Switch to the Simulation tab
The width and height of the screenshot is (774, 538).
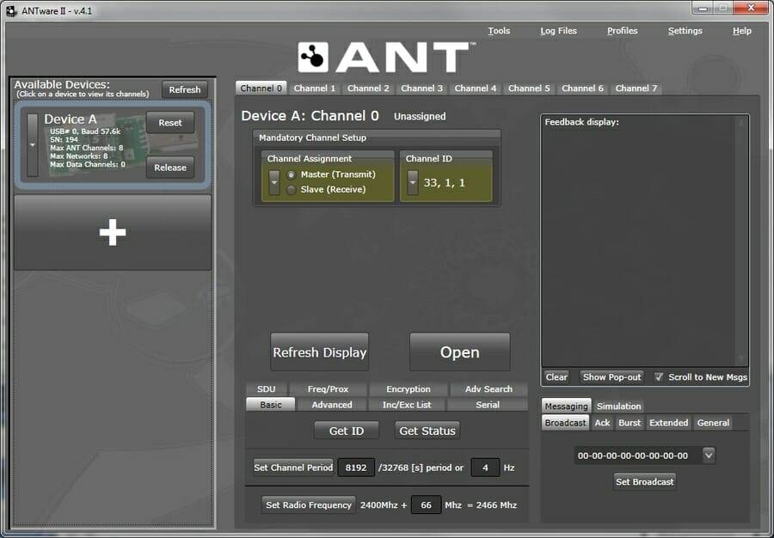619,406
